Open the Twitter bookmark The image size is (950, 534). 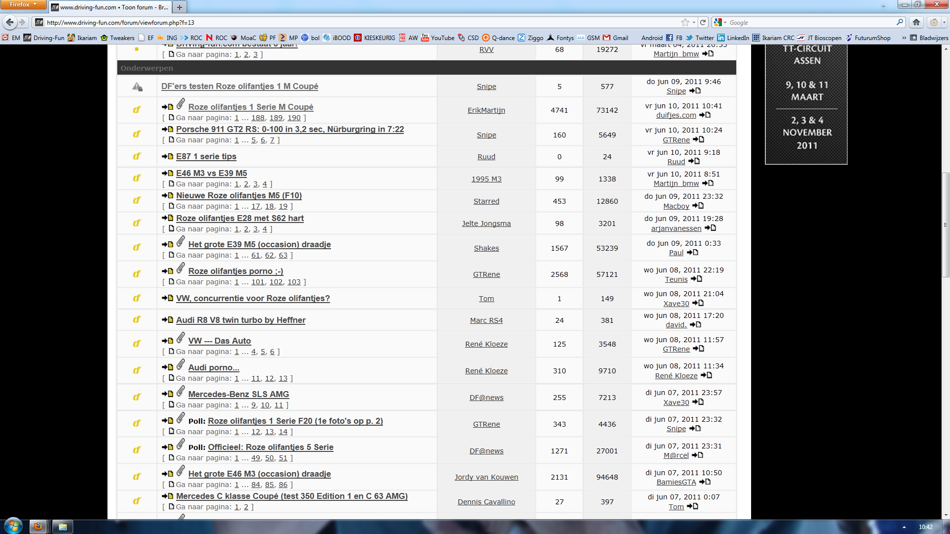click(700, 38)
